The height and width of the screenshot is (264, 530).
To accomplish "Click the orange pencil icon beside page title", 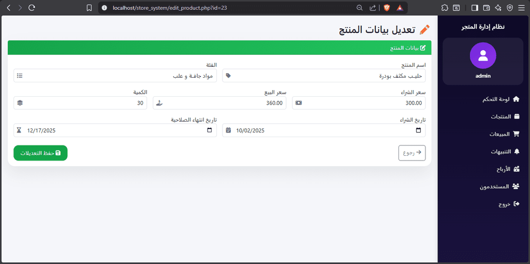I will click(424, 30).
